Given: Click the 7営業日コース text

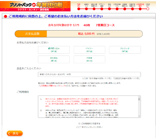Looking at the screenshot, I should pyautogui.click(x=105, y=25).
